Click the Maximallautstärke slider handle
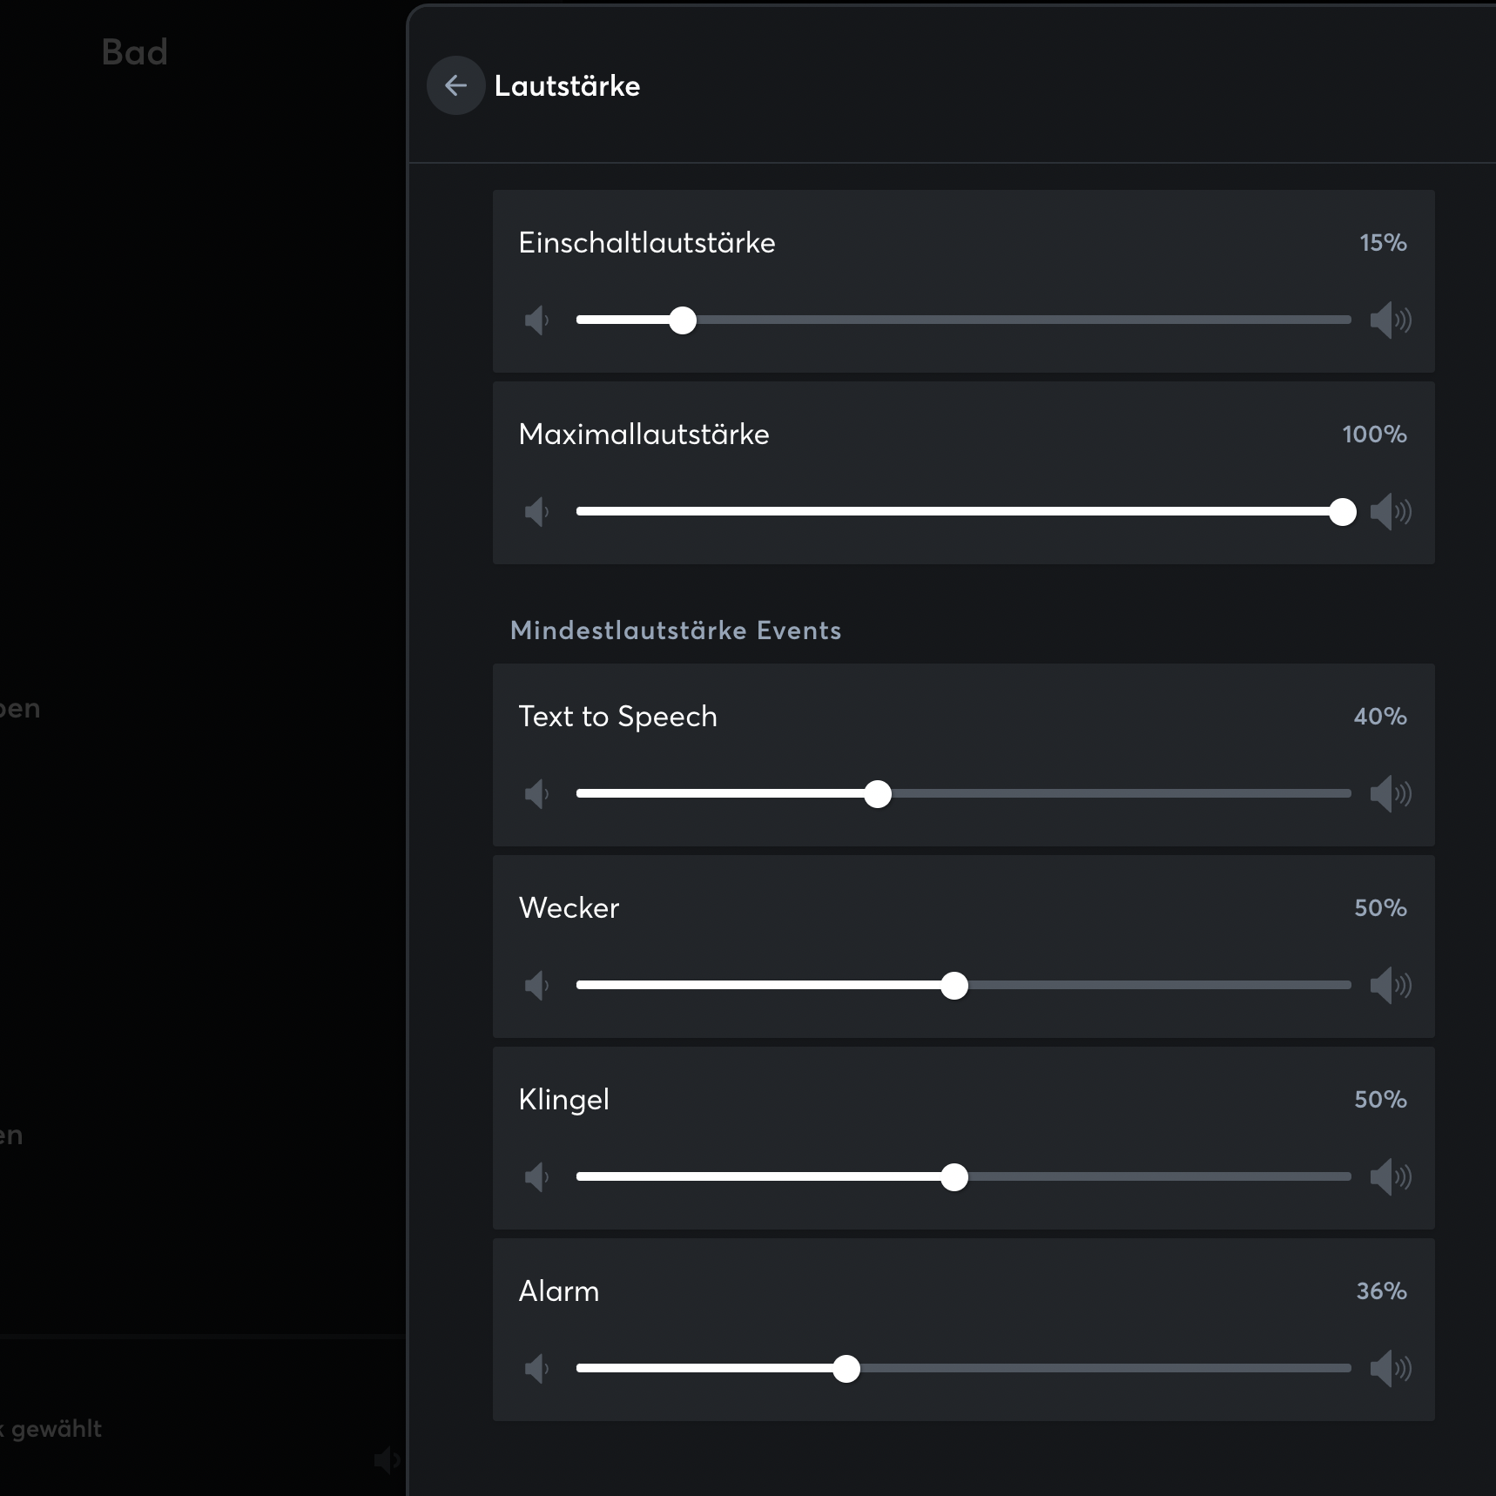 pyautogui.click(x=1343, y=512)
